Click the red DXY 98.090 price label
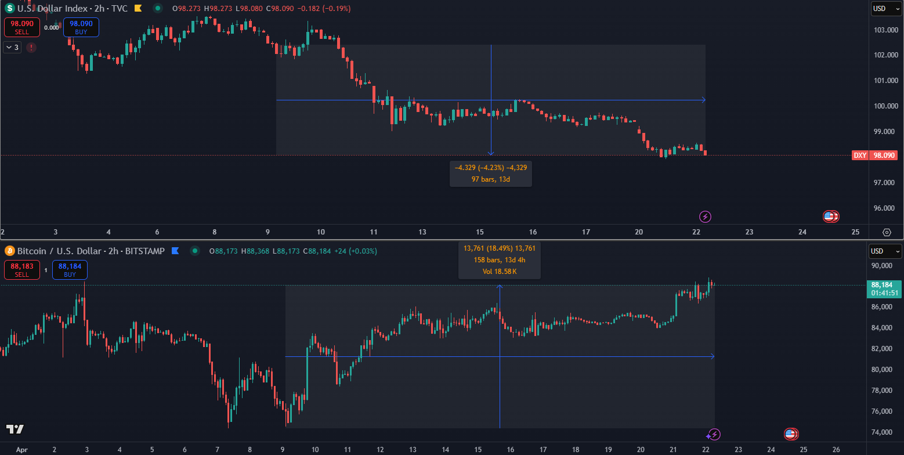Viewport: 904px width, 455px height. click(874, 155)
